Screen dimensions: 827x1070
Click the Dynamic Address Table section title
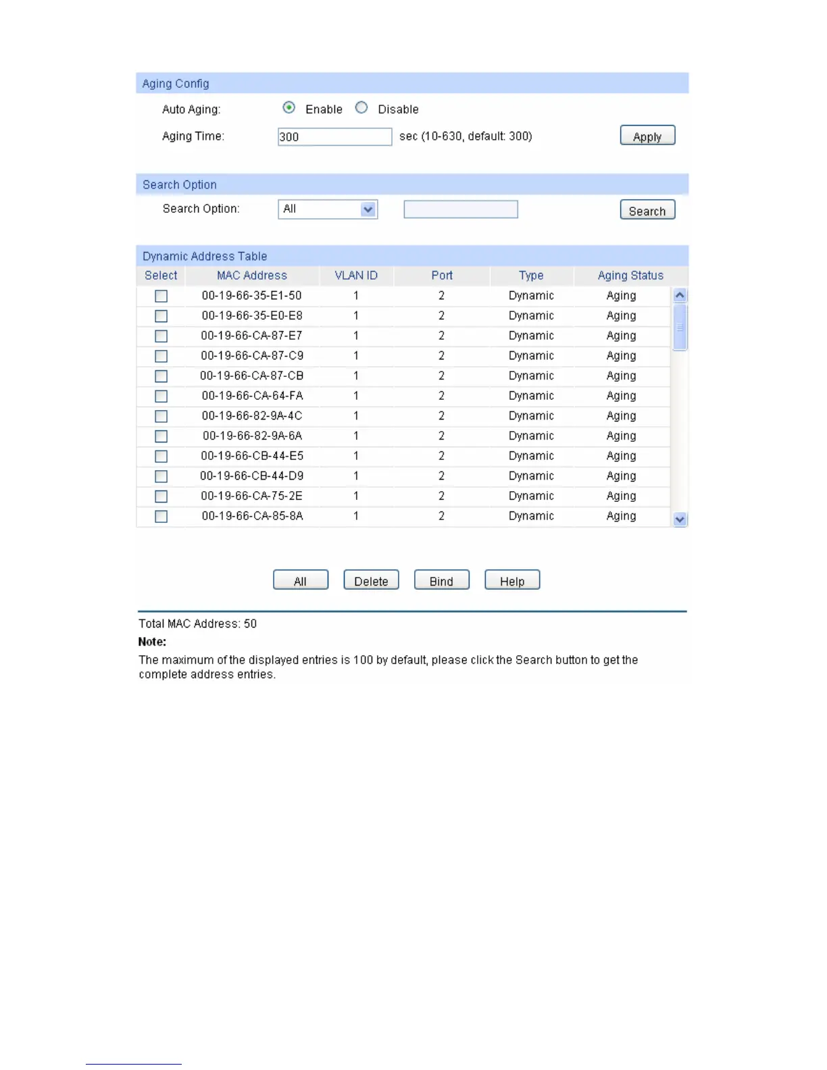(205, 256)
